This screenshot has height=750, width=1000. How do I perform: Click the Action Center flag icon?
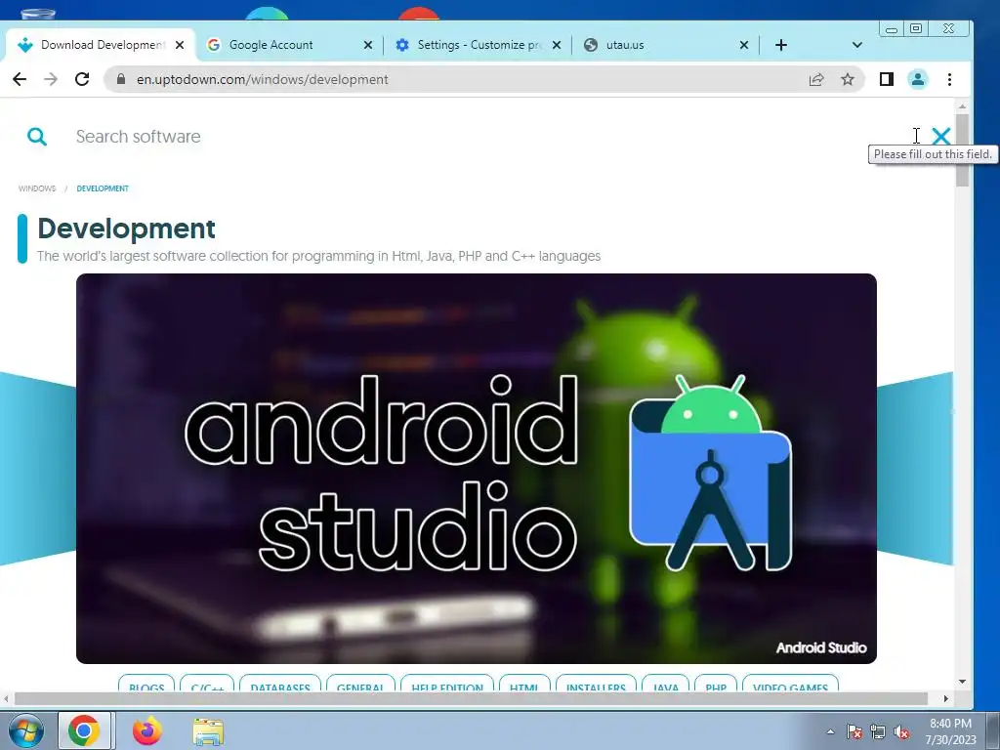pyautogui.click(x=854, y=731)
